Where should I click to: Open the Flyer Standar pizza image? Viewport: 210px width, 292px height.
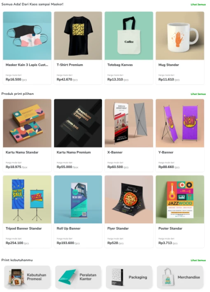click(129, 199)
